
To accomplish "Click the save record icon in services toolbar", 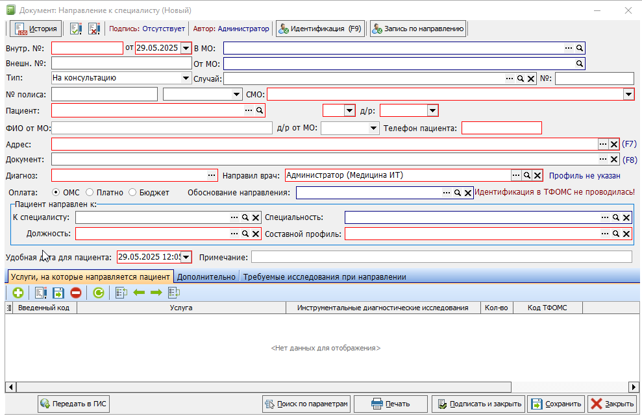I will tap(58, 293).
